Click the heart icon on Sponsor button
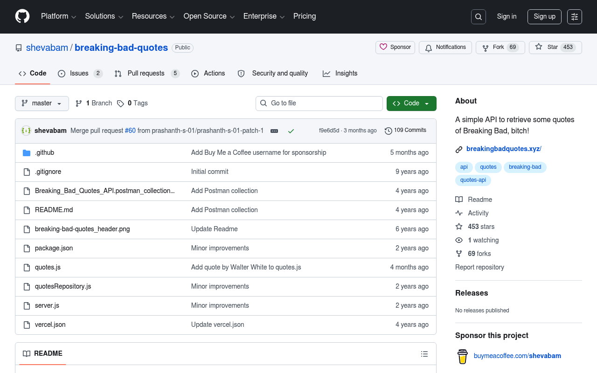The height and width of the screenshot is (373, 597). point(383,47)
